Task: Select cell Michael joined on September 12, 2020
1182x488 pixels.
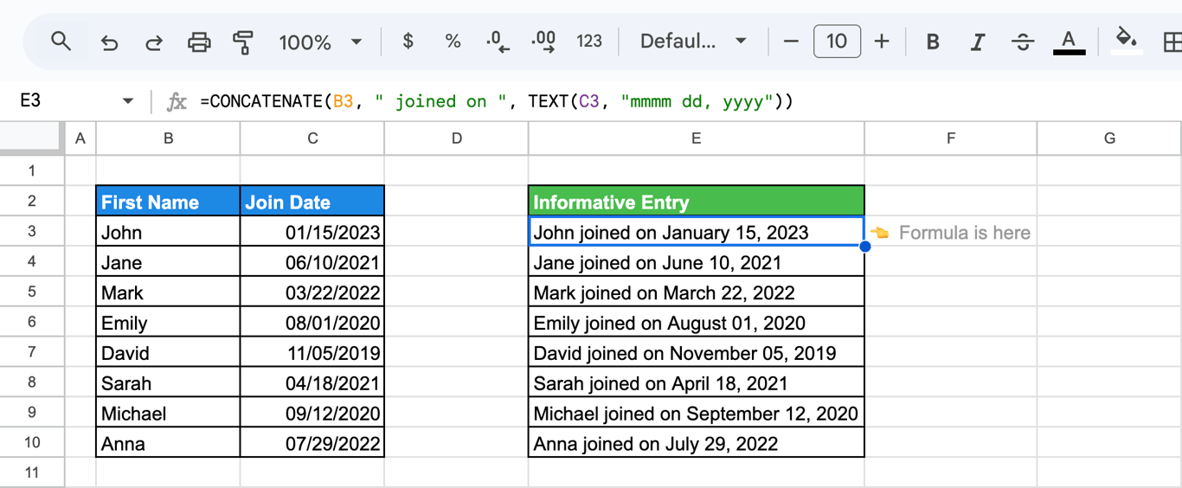Action: pyautogui.click(x=697, y=413)
